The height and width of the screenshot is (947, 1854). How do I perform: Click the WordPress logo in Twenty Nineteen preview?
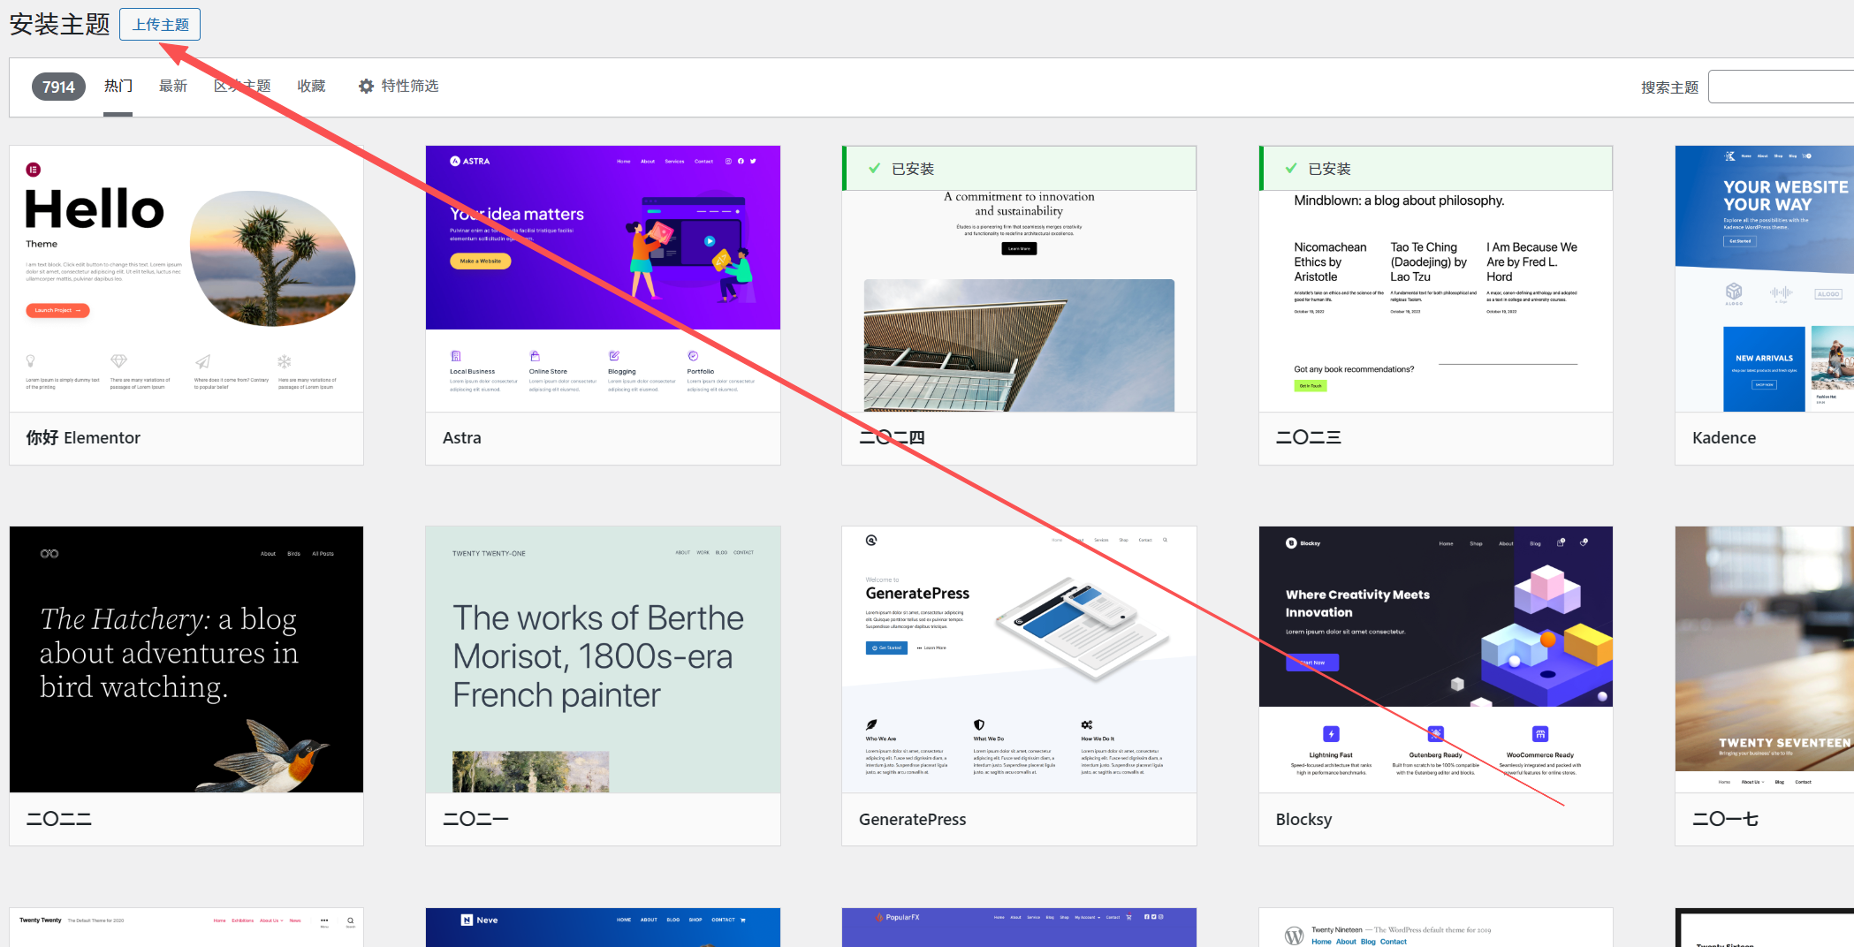coord(1295,935)
